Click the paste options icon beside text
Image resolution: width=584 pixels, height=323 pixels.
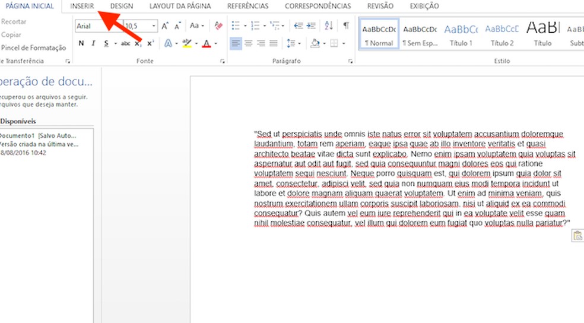pyautogui.click(x=577, y=236)
